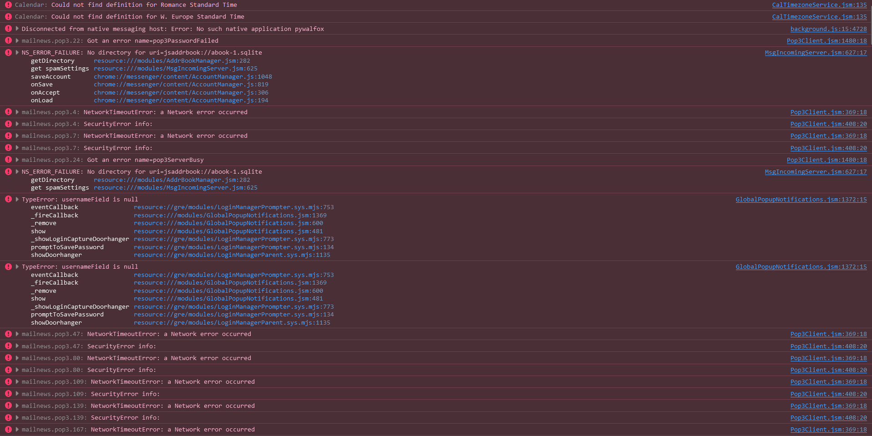Open AccountManager.js:1048 saveAccount stack link
This screenshot has width=872, height=436.
(x=183, y=76)
